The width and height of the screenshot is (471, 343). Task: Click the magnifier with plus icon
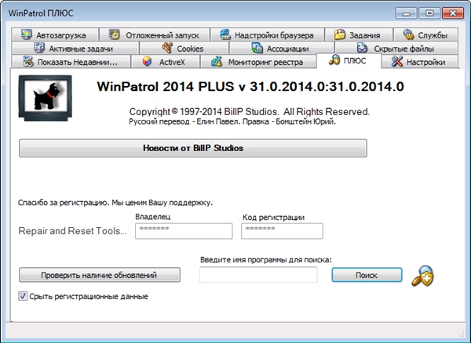point(422,275)
